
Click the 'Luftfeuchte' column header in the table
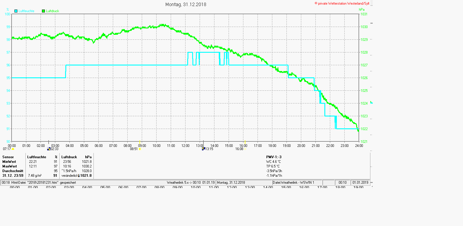37,157
